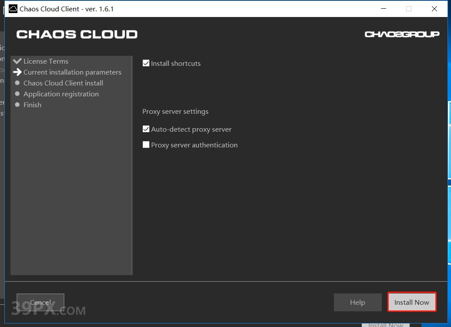Click the Install Now button
The width and height of the screenshot is (451, 327).
pyautogui.click(x=411, y=302)
